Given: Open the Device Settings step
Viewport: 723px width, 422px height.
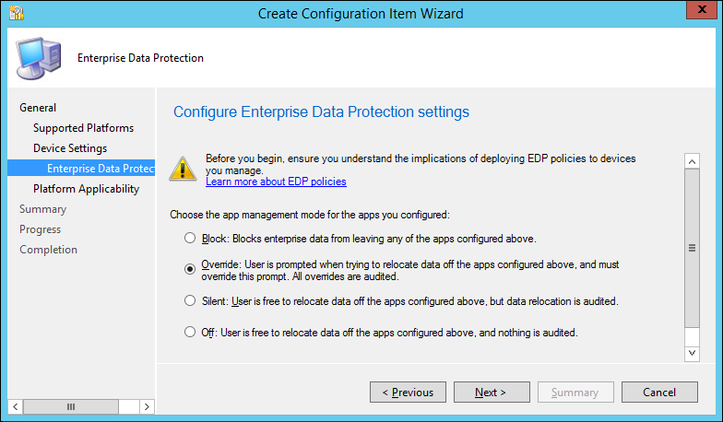Looking at the screenshot, I should click(70, 148).
